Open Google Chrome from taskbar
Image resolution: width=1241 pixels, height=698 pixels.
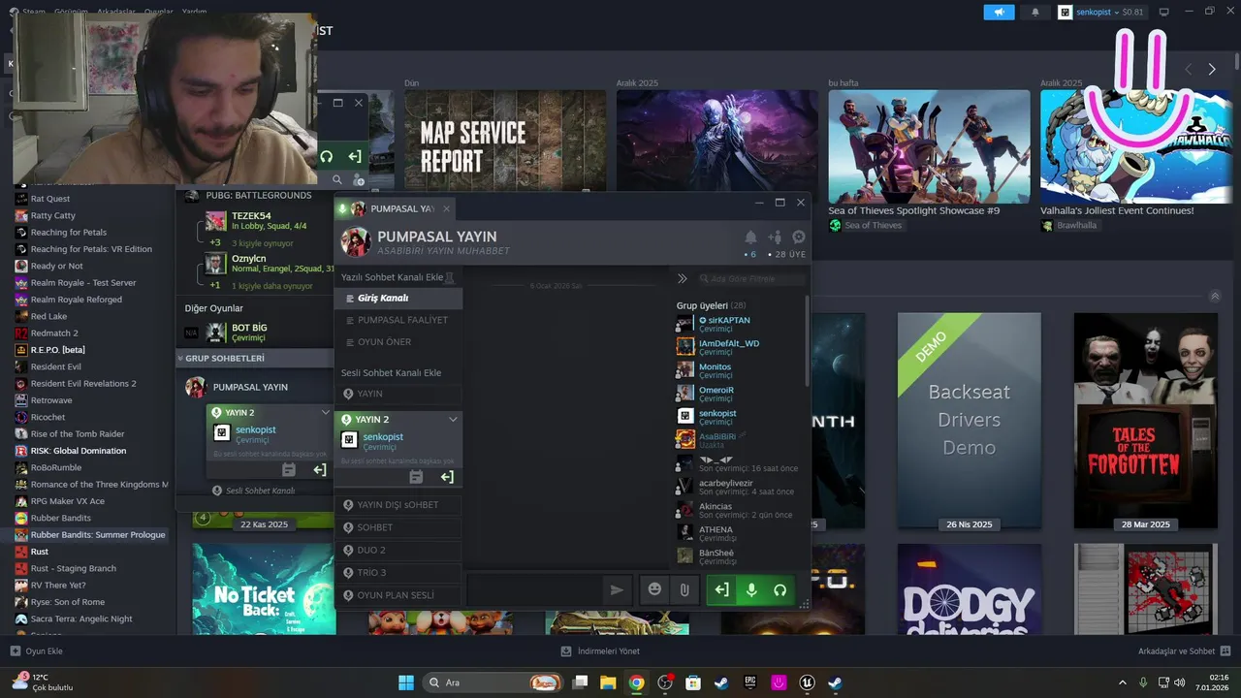[636, 682]
